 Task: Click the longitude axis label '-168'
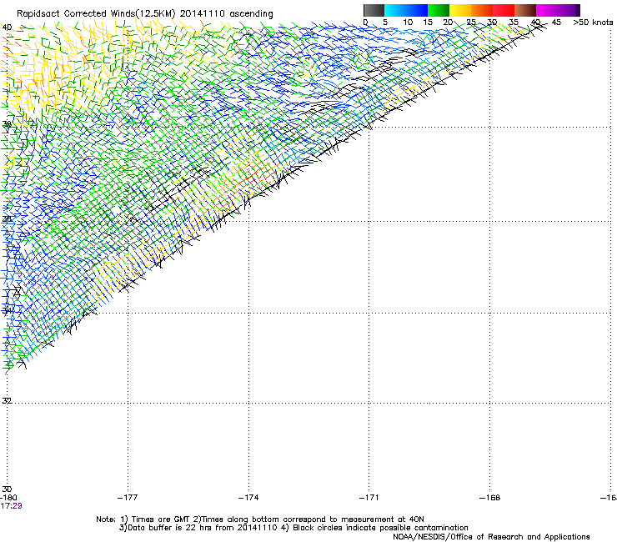(490, 498)
